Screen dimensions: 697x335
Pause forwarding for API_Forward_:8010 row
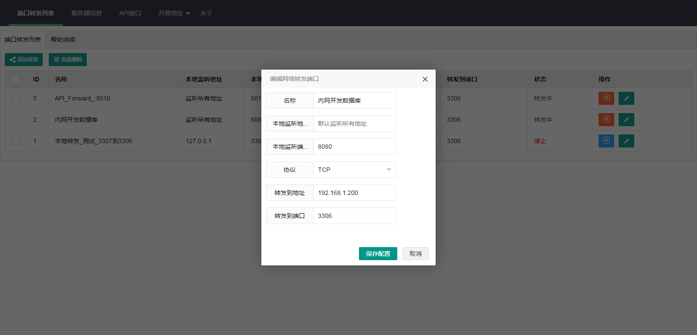point(606,98)
